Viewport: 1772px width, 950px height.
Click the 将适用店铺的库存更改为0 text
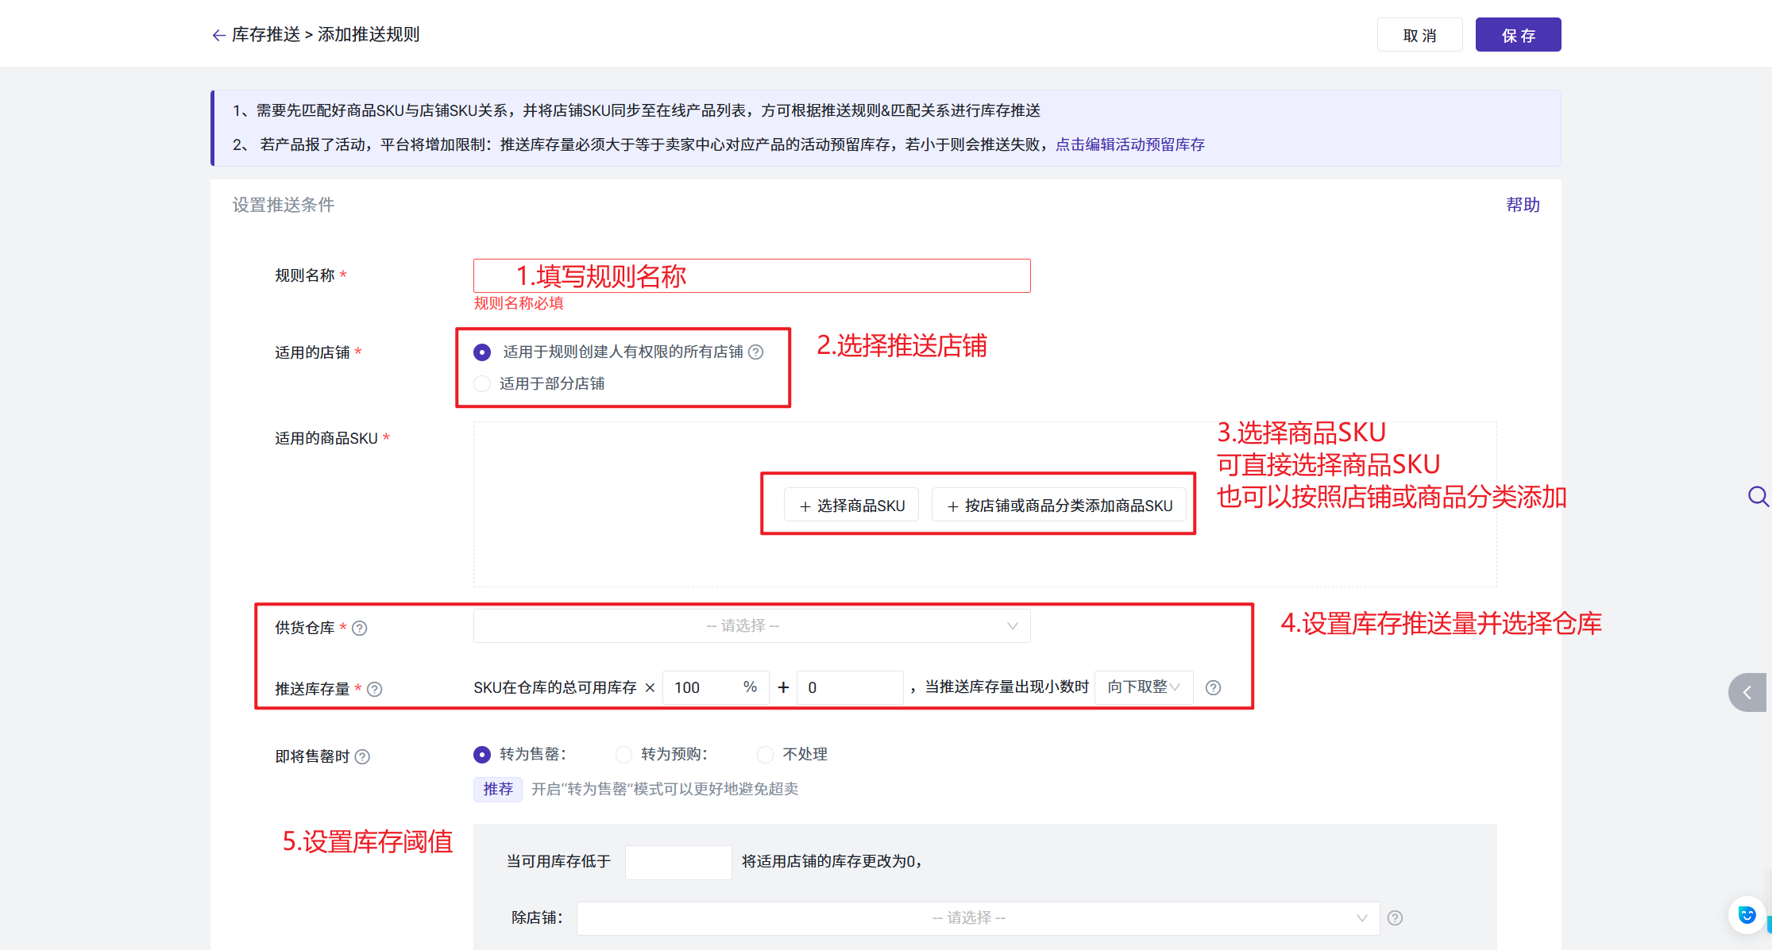[x=830, y=862]
